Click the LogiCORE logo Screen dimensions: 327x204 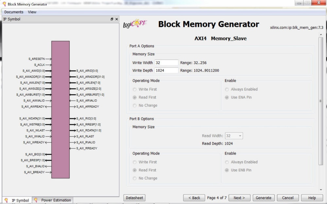[135, 24]
